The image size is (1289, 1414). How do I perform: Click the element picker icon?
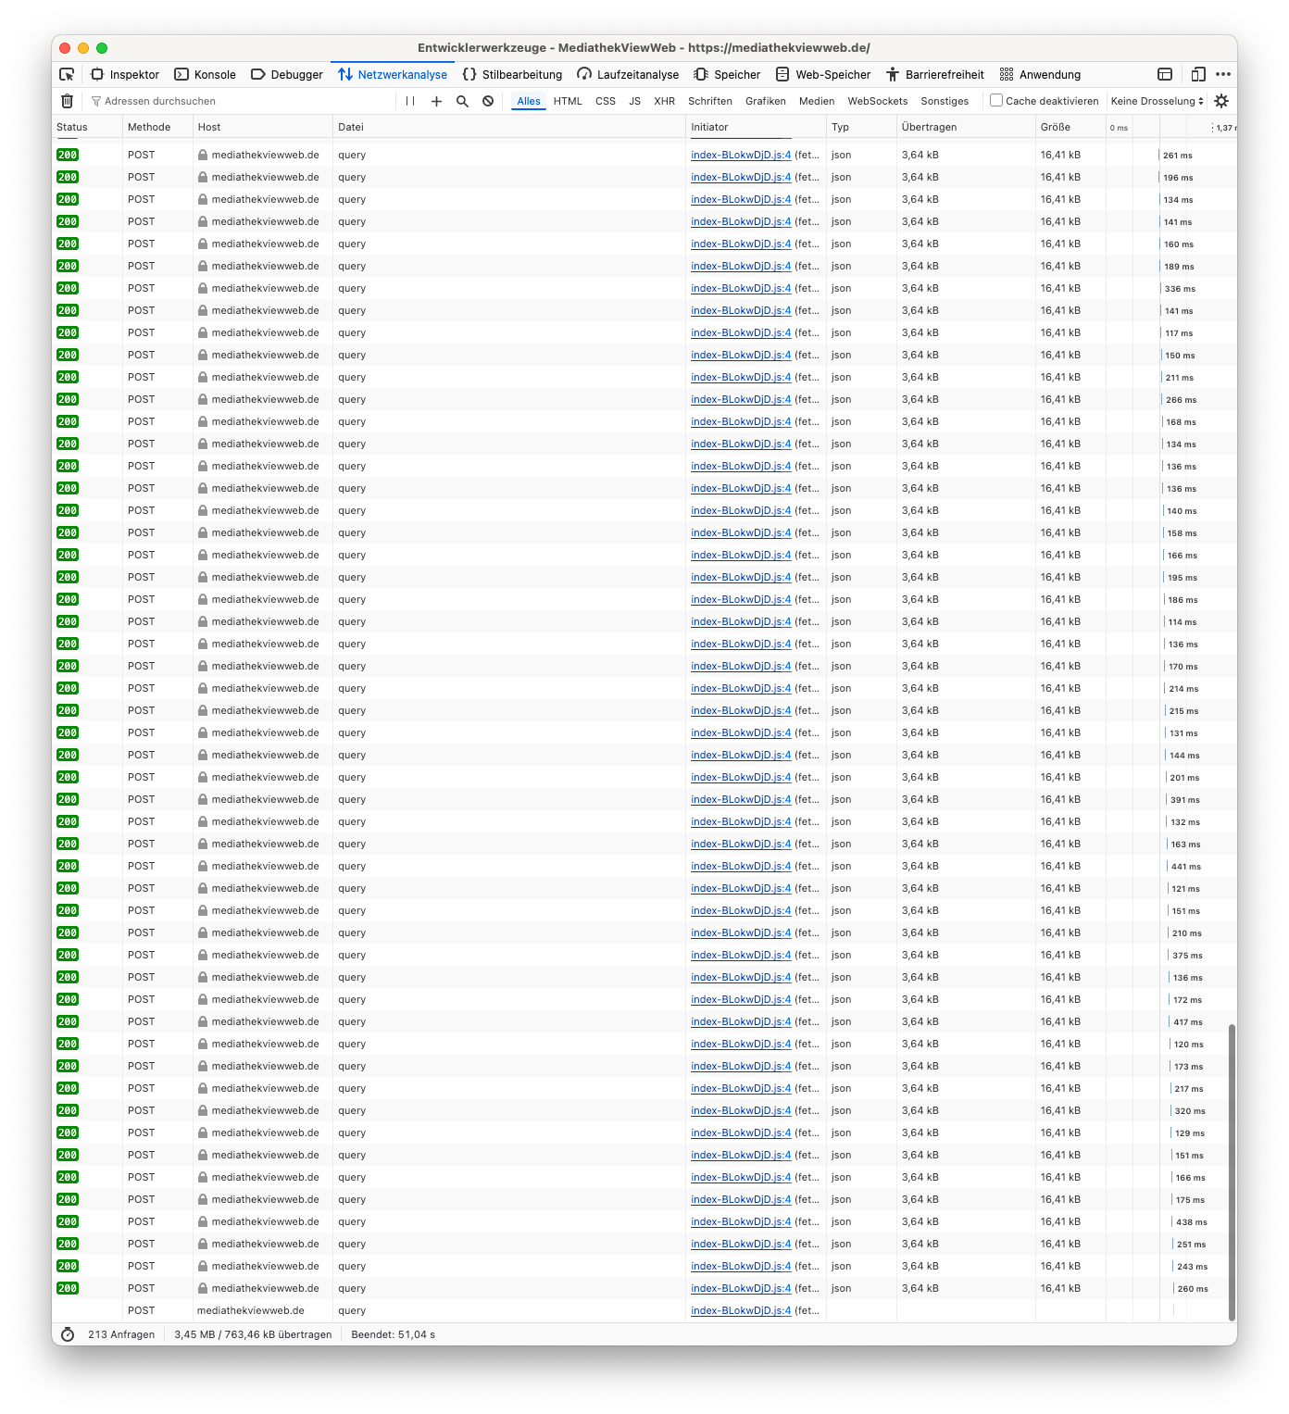coord(67,75)
